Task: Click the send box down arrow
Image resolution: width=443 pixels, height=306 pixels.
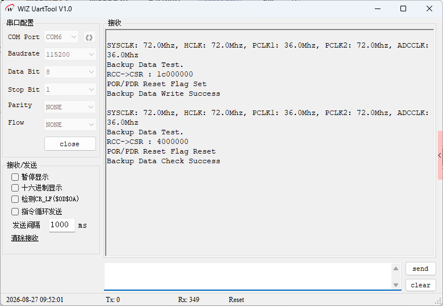Action: coord(396,285)
